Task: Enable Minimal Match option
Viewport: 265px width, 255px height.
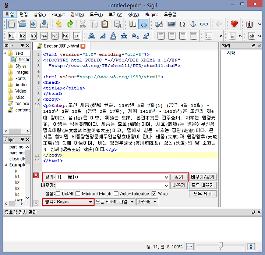Action: [78, 194]
